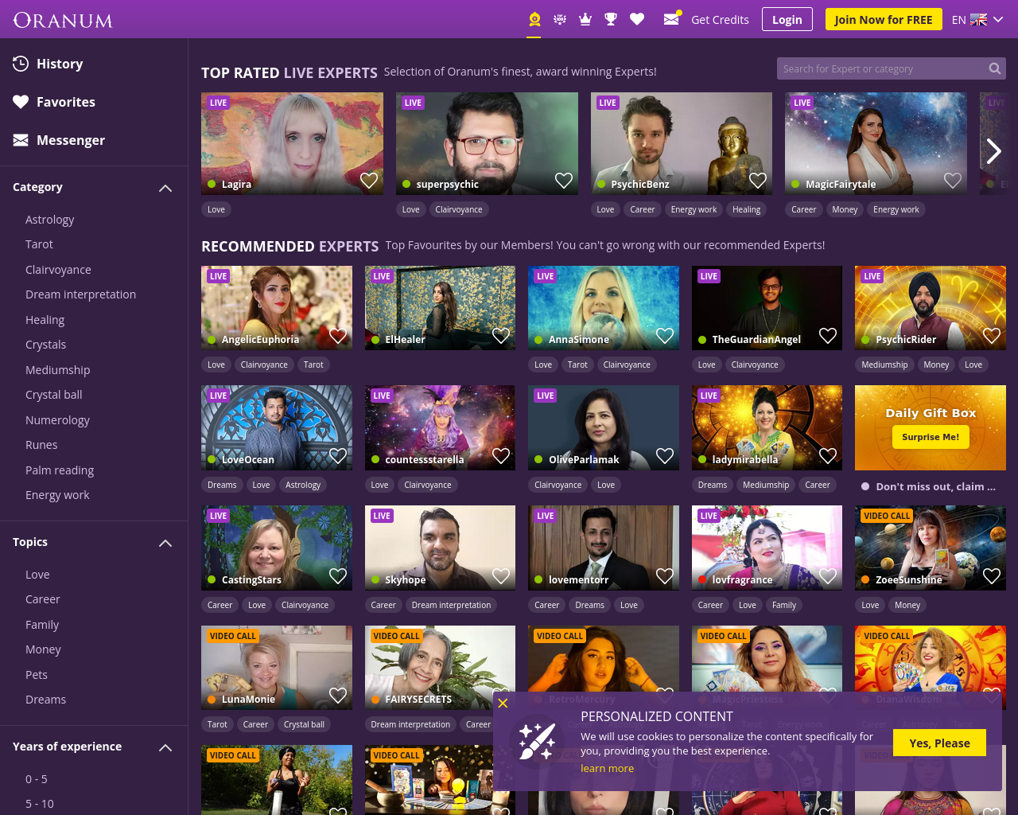Open the EN language dropdown

tap(977, 20)
